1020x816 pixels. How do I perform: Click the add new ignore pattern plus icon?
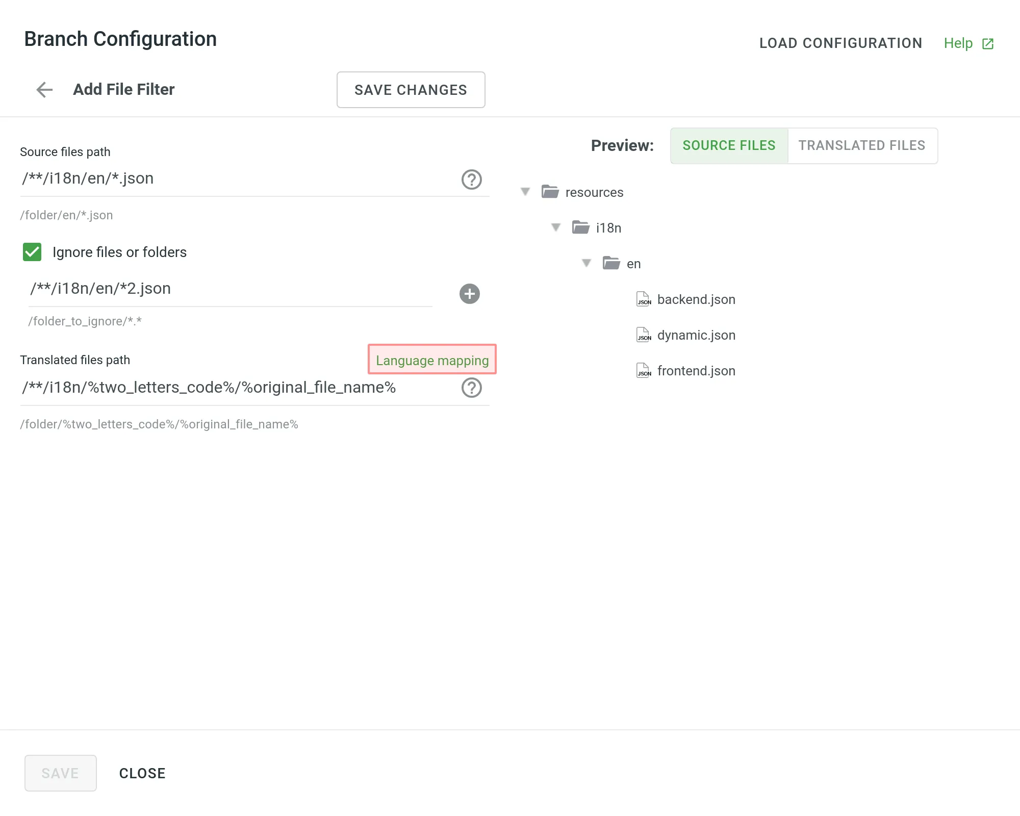tap(470, 293)
